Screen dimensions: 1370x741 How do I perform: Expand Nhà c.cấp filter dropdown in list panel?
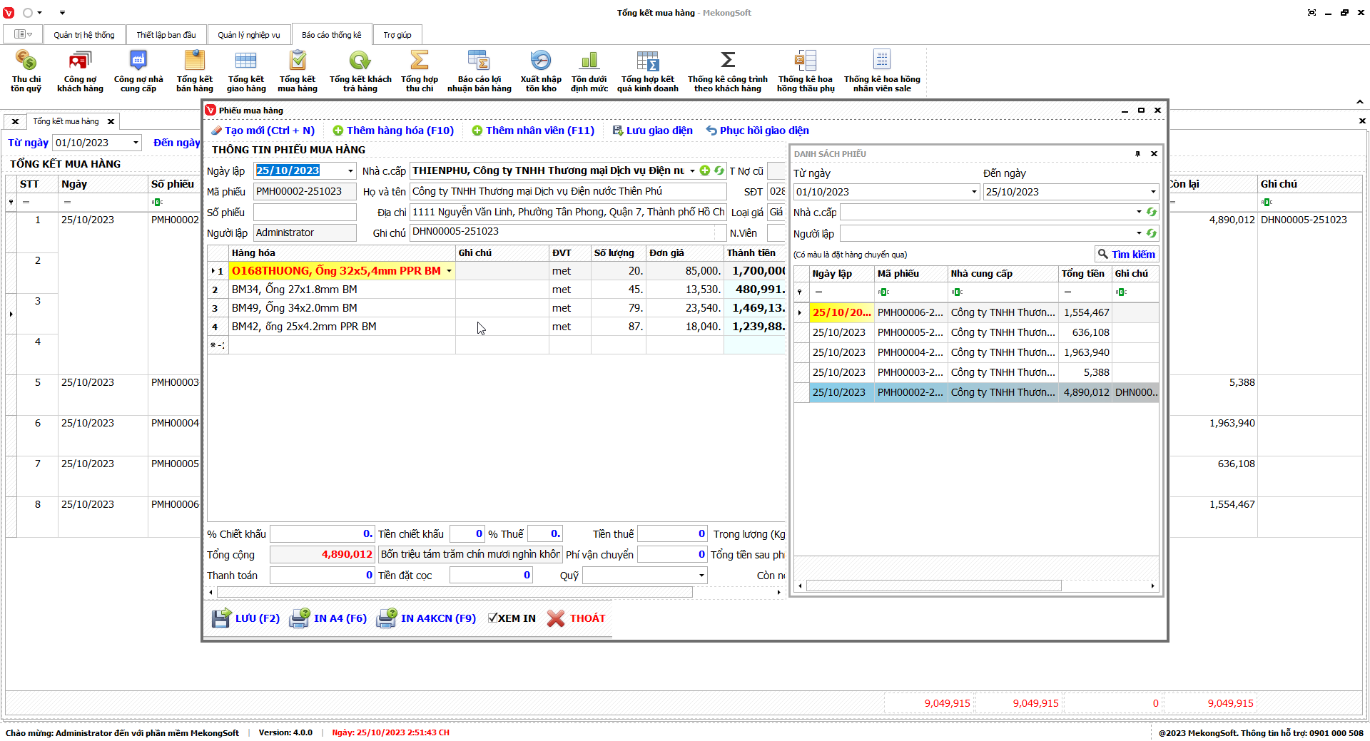coord(1138,213)
